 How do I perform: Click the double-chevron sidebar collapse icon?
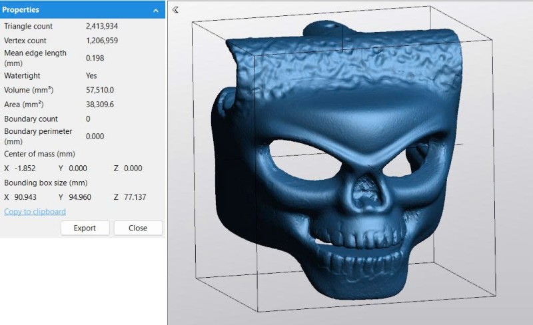(x=175, y=10)
